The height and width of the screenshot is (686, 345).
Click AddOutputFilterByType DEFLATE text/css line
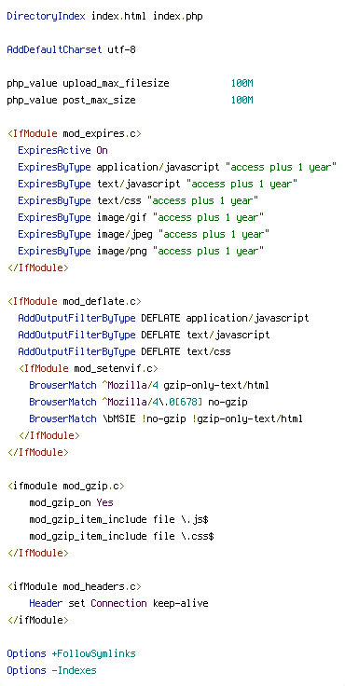pos(124,351)
